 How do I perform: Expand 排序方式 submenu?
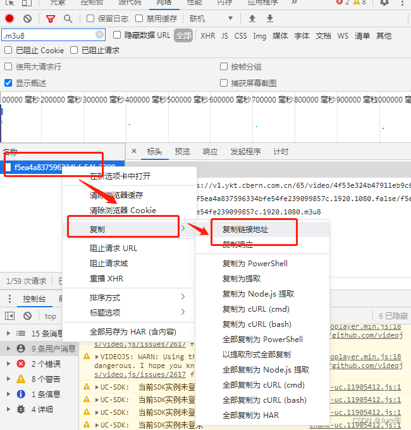click(x=129, y=297)
